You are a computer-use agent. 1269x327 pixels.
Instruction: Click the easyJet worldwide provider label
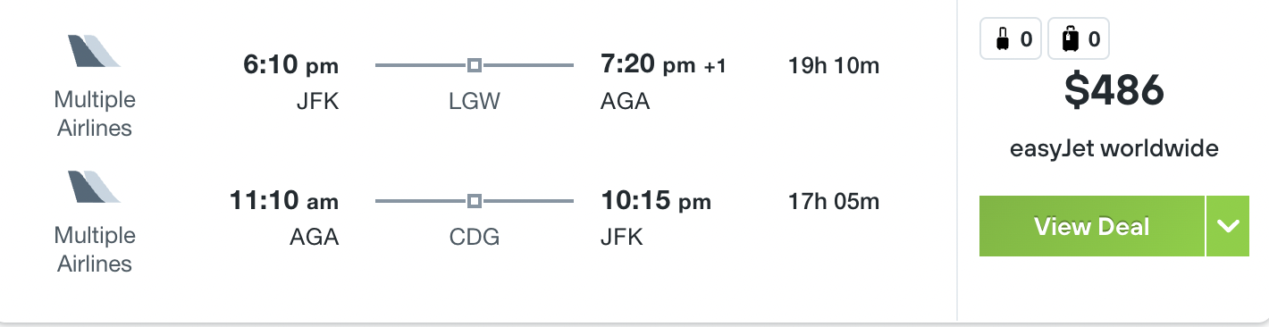tap(1114, 148)
